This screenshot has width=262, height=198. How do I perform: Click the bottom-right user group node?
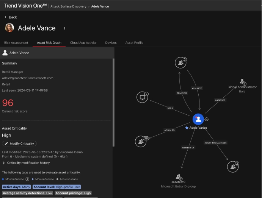(233, 167)
